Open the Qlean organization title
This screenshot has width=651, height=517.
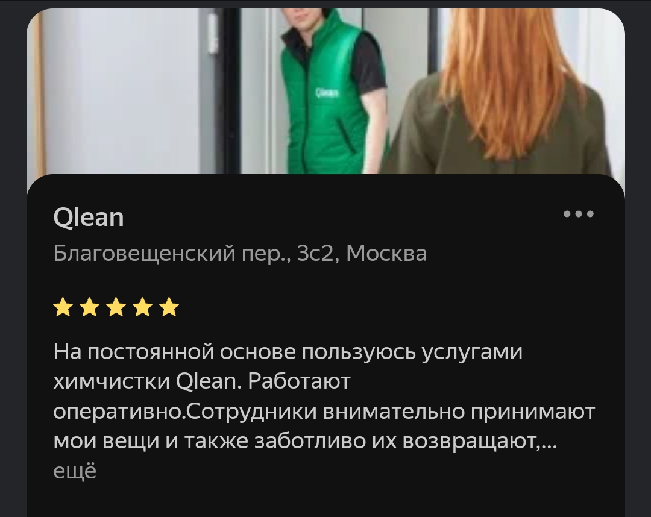[89, 217]
